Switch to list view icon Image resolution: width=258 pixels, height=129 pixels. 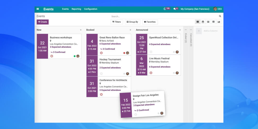point(208,22)
